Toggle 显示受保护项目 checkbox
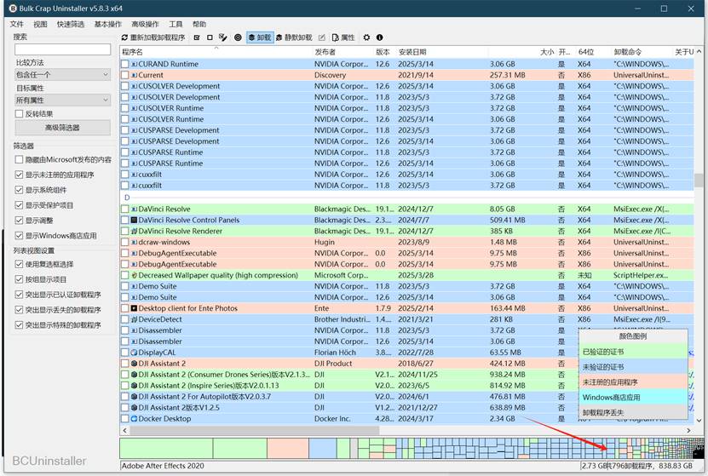Viewport: 708px width, 476px height. point(19,205)
